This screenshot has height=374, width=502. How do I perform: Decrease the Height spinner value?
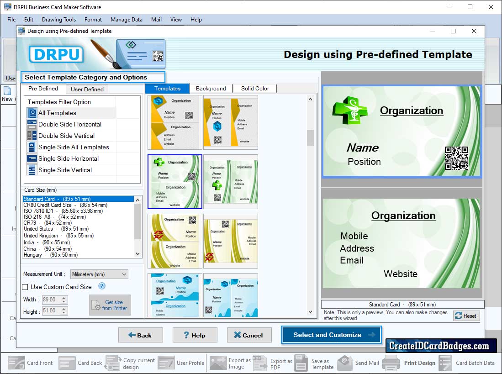64,312
